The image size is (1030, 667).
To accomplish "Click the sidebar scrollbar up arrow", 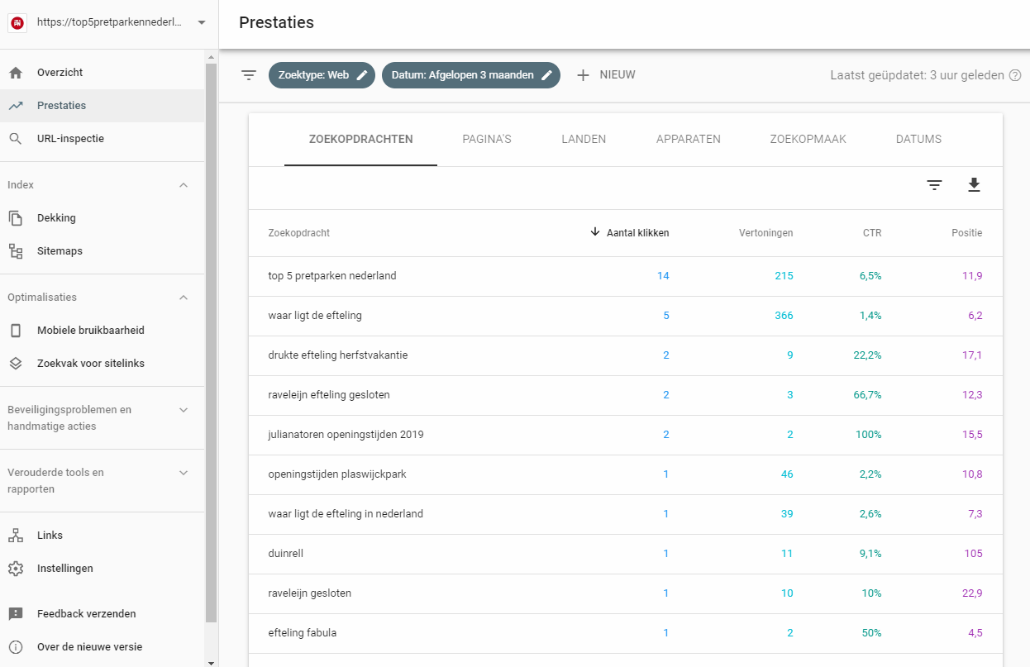I will 211,57.
